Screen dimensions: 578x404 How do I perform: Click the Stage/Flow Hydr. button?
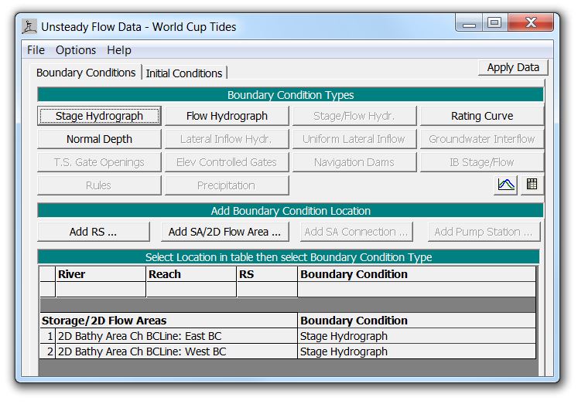pos(354,117)
